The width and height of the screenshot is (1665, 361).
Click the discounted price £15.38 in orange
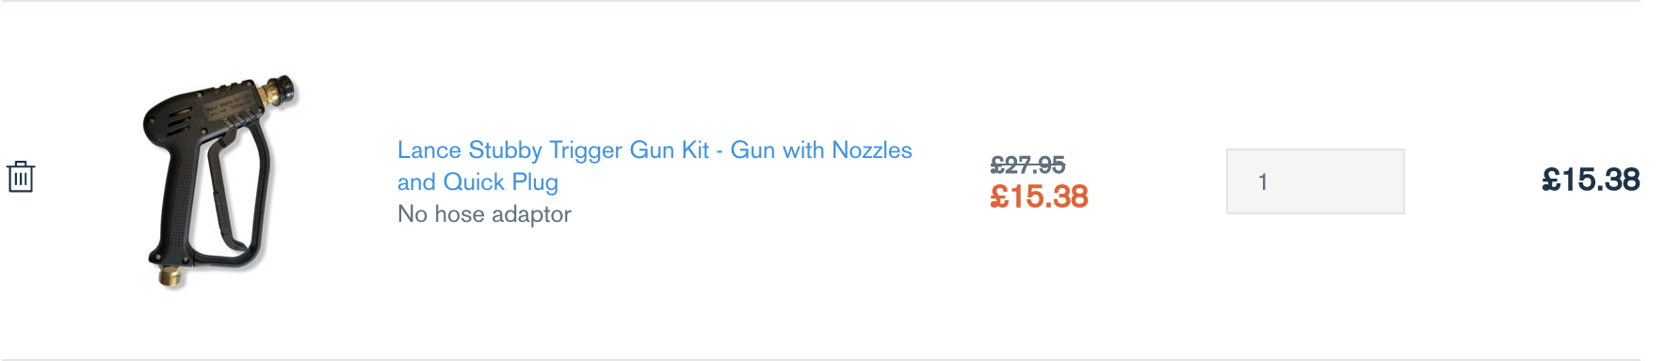pyautogui.click(x=1039, y=196)
